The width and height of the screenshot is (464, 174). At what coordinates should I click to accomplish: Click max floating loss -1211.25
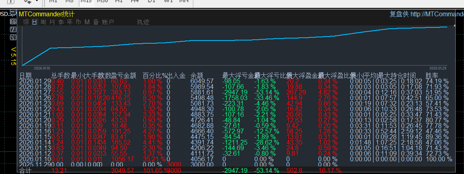click(x=235, y=143)
